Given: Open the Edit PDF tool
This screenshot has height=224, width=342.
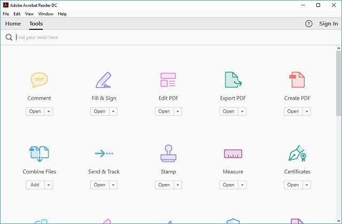Looking at the screenshot, I should click(164, 111).
